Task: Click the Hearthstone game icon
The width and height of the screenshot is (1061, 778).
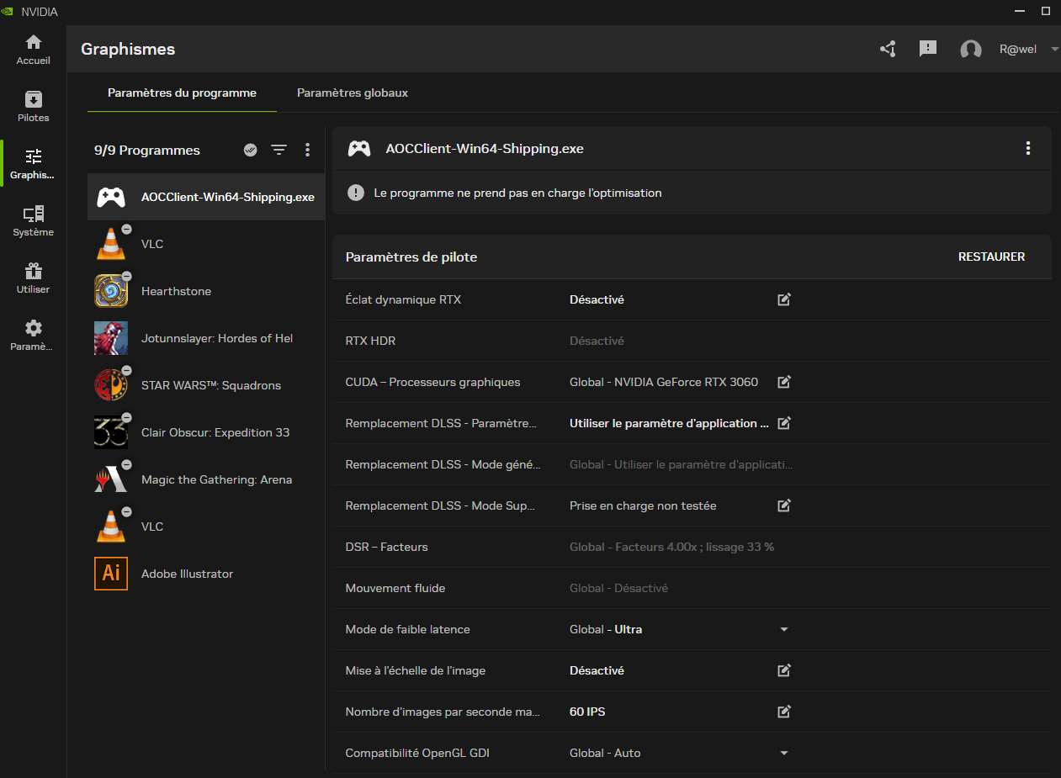Action: tap(111, 291)
